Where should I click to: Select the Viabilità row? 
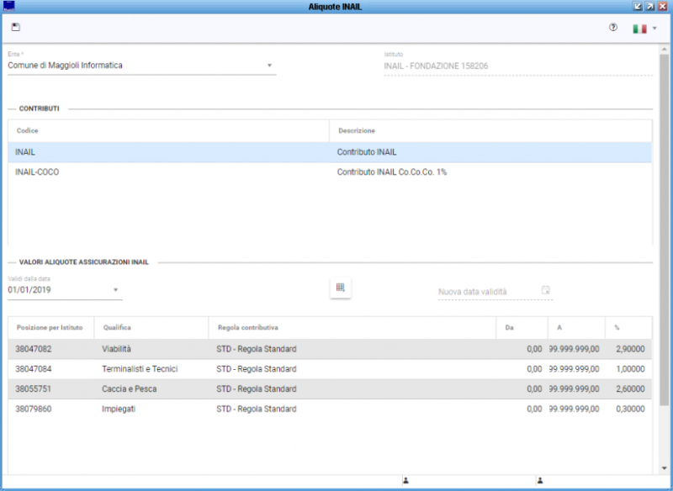point(117,349)
